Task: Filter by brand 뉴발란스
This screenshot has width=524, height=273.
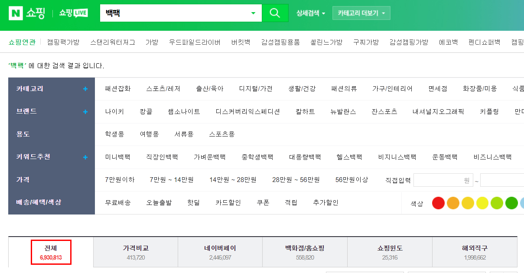Action: pyautogui.click(x=343, y=112)
